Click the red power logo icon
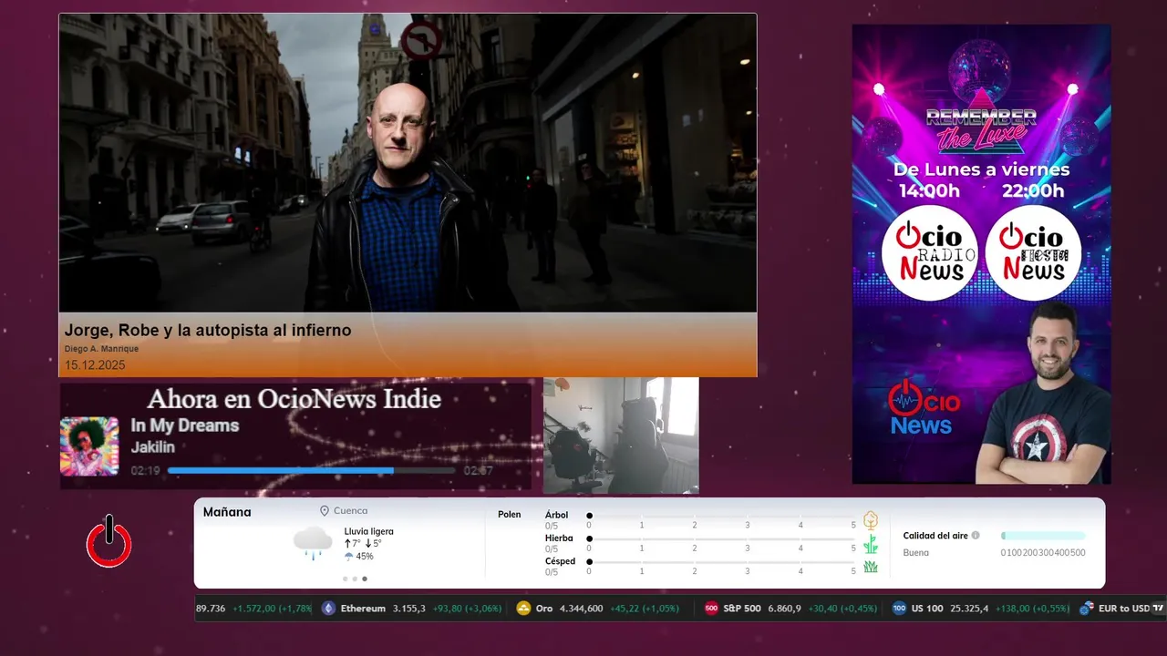This screenshot has height=656, width=1167. (109, 541)
